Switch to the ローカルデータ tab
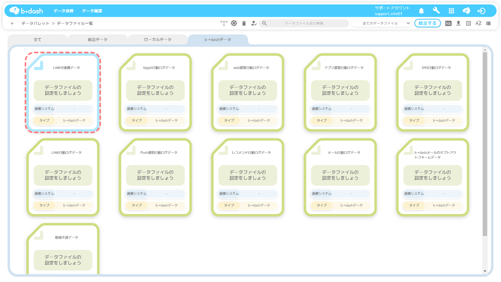This screenshot has height=282, width=501. (158, 40)
